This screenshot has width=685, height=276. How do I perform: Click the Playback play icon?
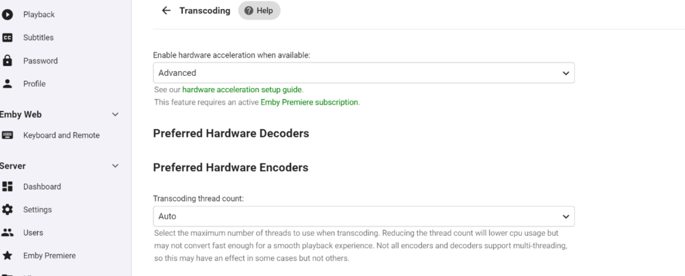click(x=8, y=14)
